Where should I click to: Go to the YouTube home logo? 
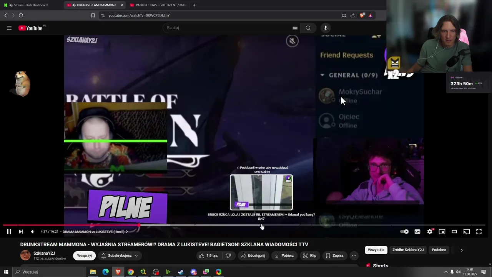coord(31,28)
